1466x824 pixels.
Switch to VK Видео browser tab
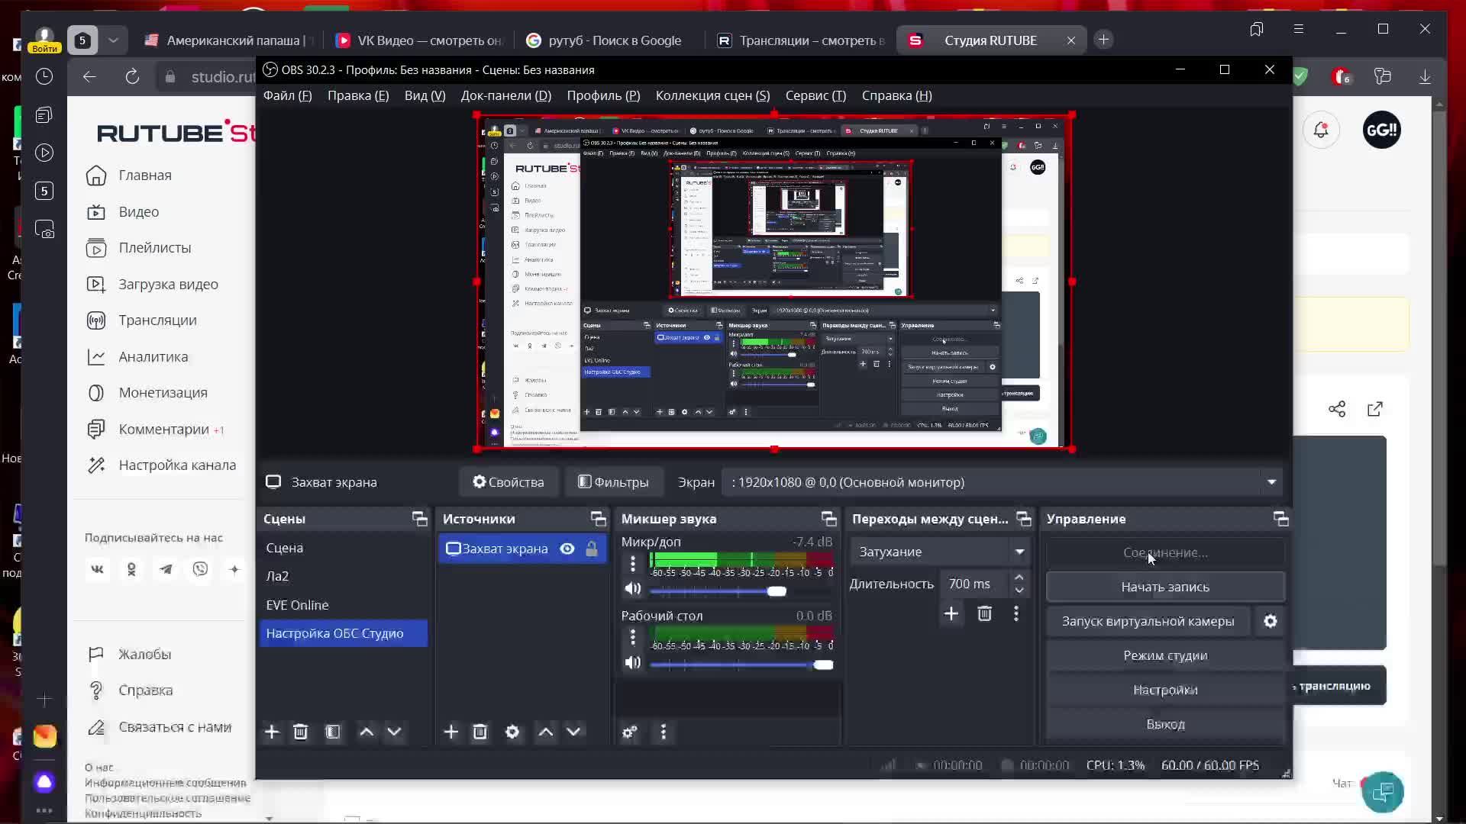419,40
